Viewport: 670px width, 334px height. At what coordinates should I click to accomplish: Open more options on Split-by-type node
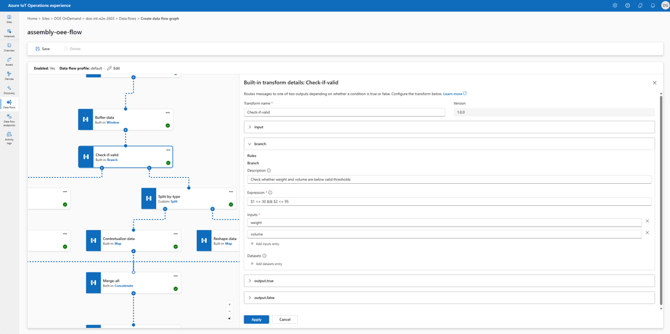[231, 191]
